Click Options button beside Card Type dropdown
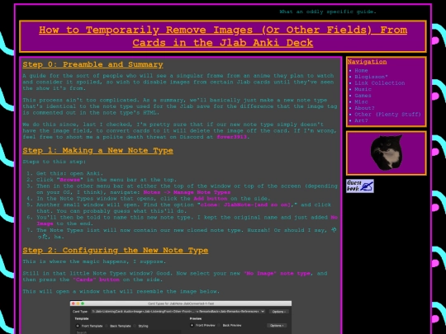 pos(279,312)
